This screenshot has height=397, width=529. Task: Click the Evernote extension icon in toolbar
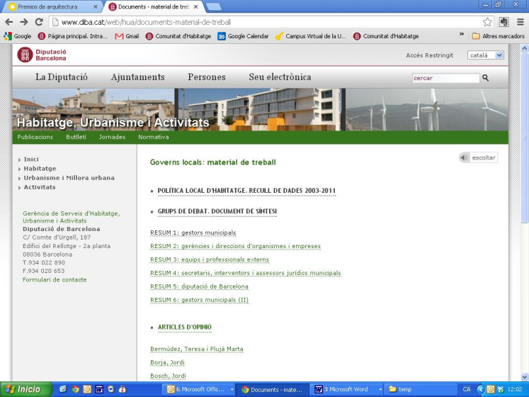tap(504, 22)
